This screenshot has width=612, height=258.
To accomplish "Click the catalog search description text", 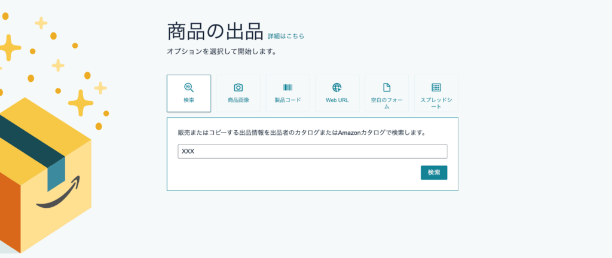I will [x=301, y=133].
